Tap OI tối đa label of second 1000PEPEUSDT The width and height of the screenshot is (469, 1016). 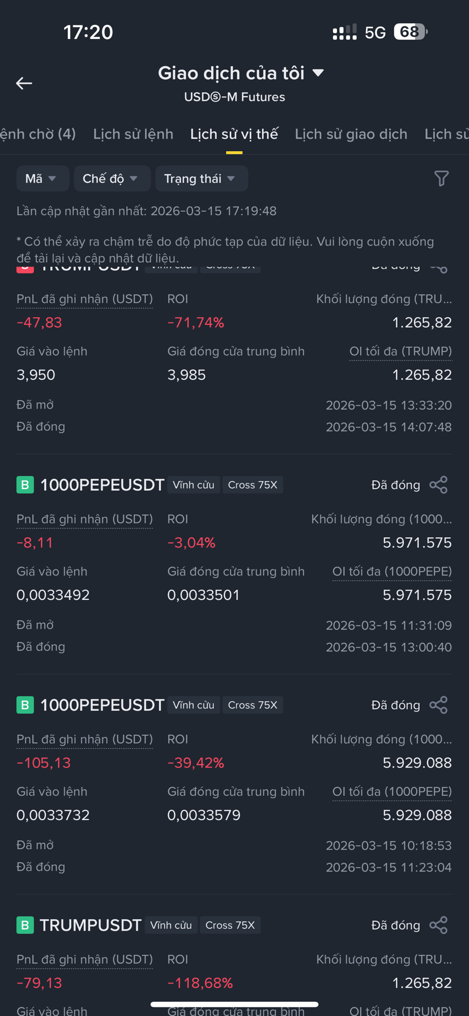[392, 792]
